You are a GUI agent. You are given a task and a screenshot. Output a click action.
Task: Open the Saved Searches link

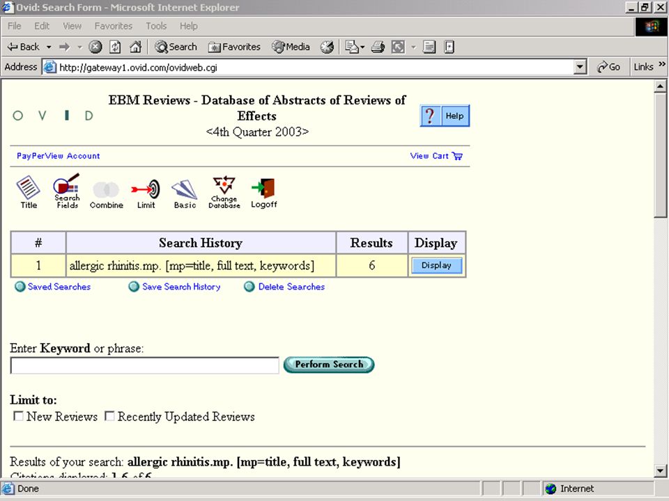[59, 287]
